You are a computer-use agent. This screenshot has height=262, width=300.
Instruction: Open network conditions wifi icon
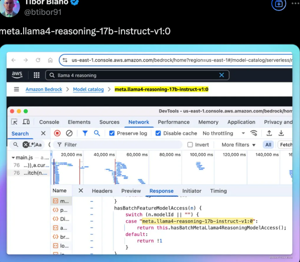tap(254, 133)
